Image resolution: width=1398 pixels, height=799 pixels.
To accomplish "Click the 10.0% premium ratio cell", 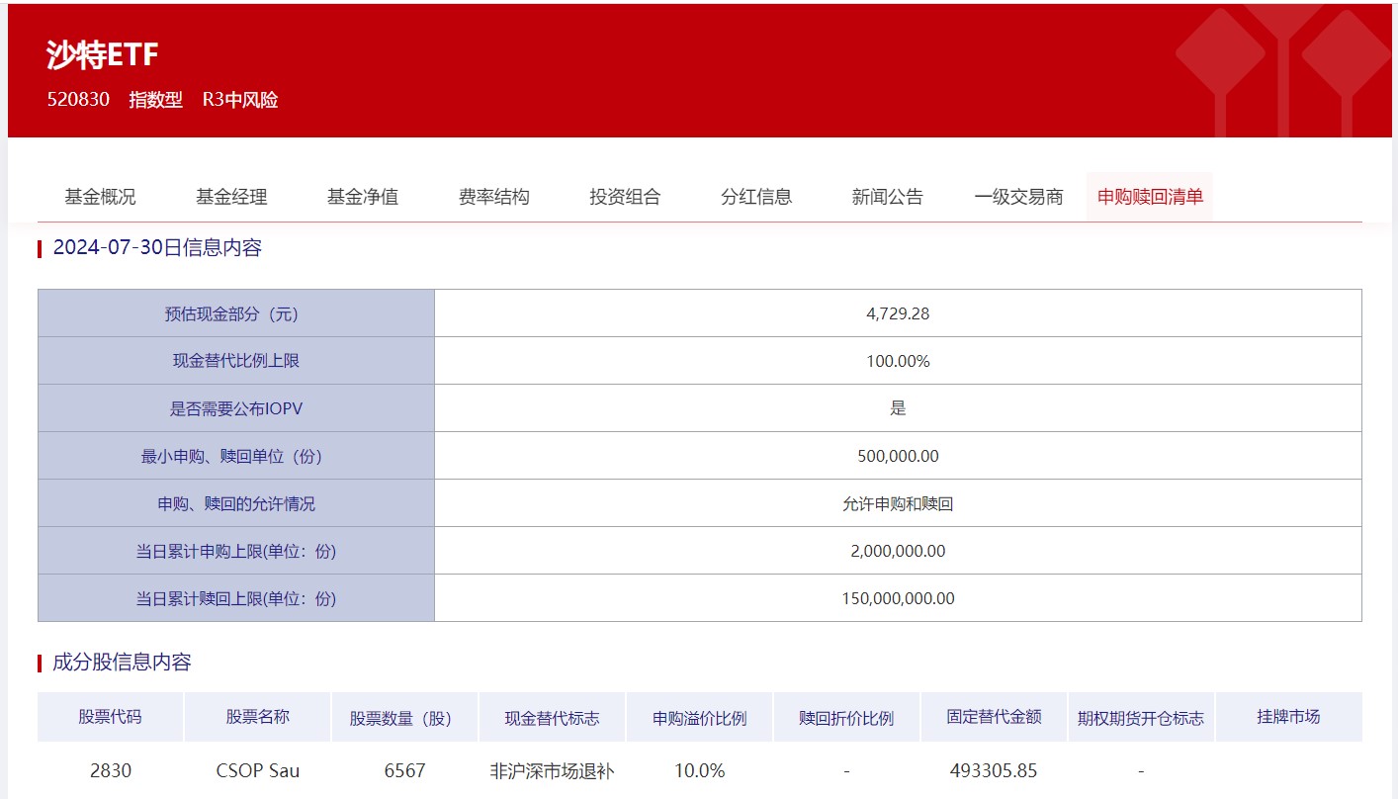I will pos(699,770).
